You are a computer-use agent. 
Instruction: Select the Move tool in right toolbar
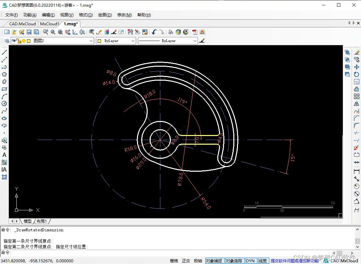357,67
